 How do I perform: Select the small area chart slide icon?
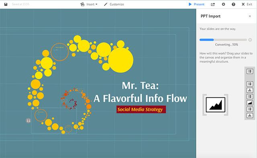(250, 103)
